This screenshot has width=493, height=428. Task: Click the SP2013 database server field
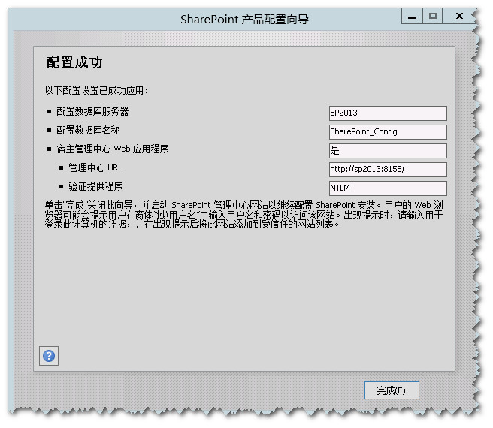coord(387,113)
